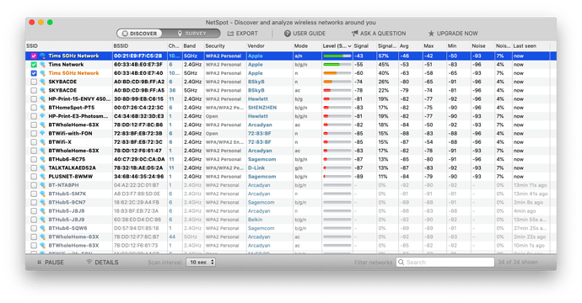Screen dimensions: 582x303
Task: Check the BTHomeSpot-PT5 network checkbox
Action: [x=34, y=108]
